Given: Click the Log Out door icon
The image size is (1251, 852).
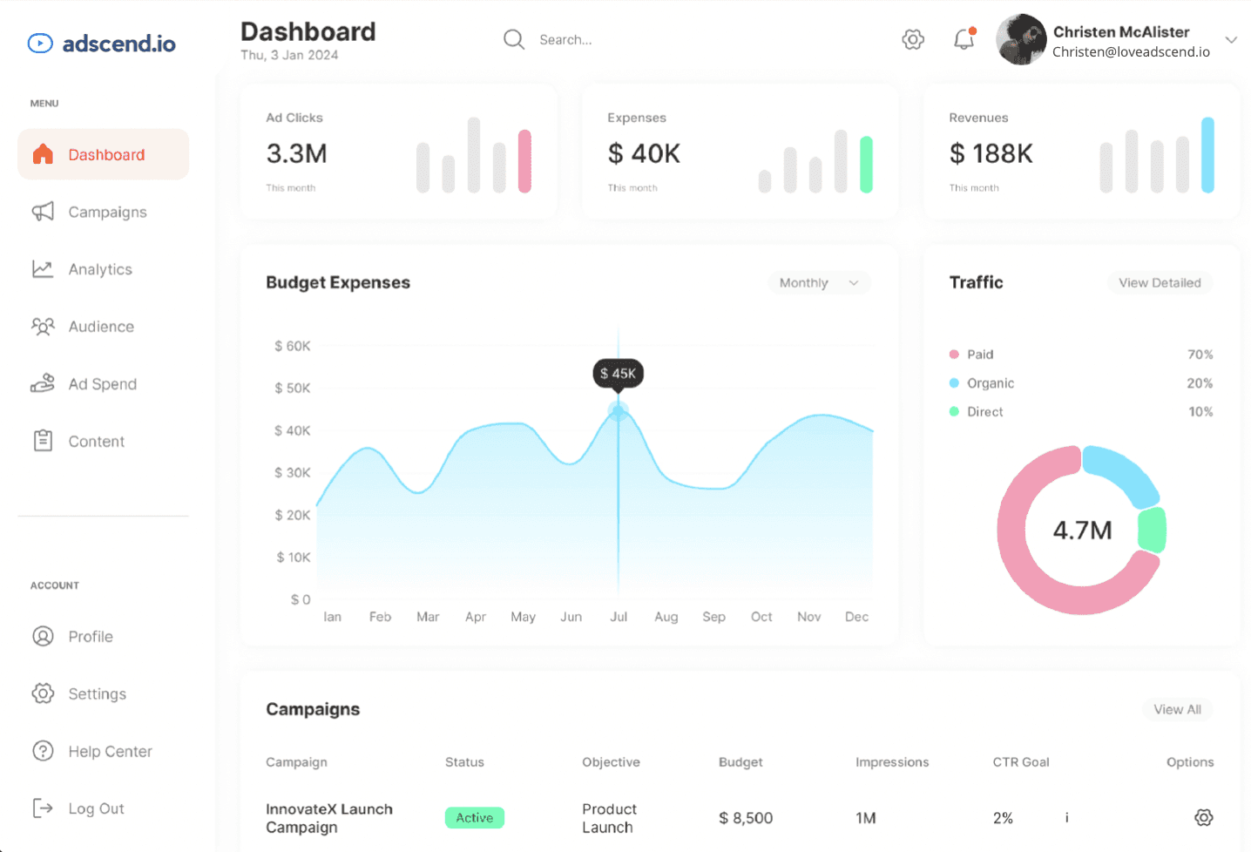Looking at the screenshot, I should pos(43,808).
